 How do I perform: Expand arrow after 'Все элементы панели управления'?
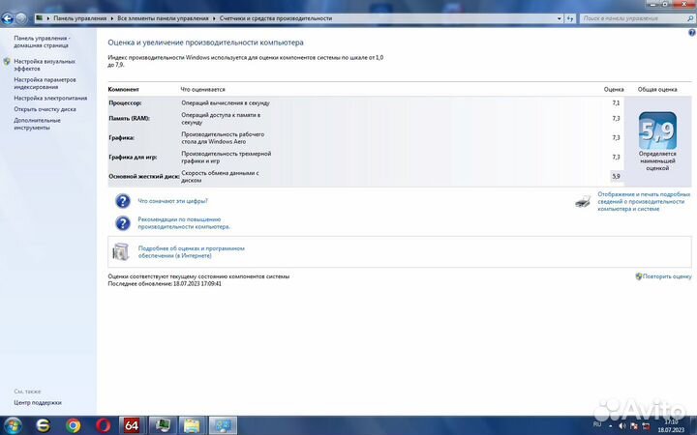click(214, 18)
